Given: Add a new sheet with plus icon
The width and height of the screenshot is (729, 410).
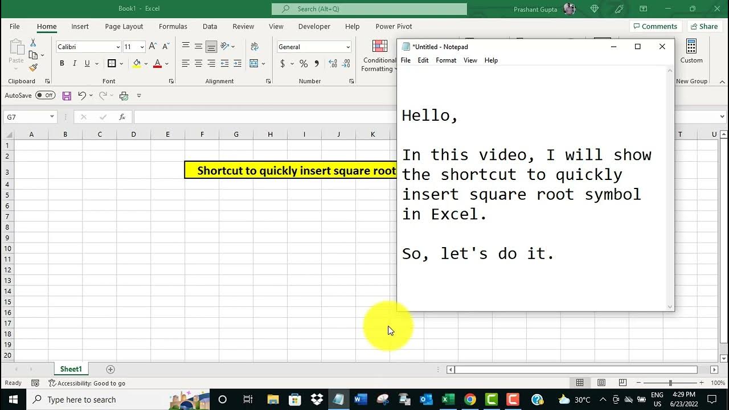Looking at the screenshot, I should point(110,369).
